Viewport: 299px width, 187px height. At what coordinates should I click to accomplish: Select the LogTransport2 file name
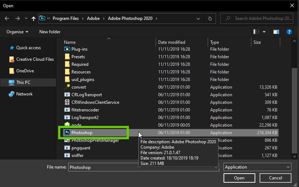(85, 118)
